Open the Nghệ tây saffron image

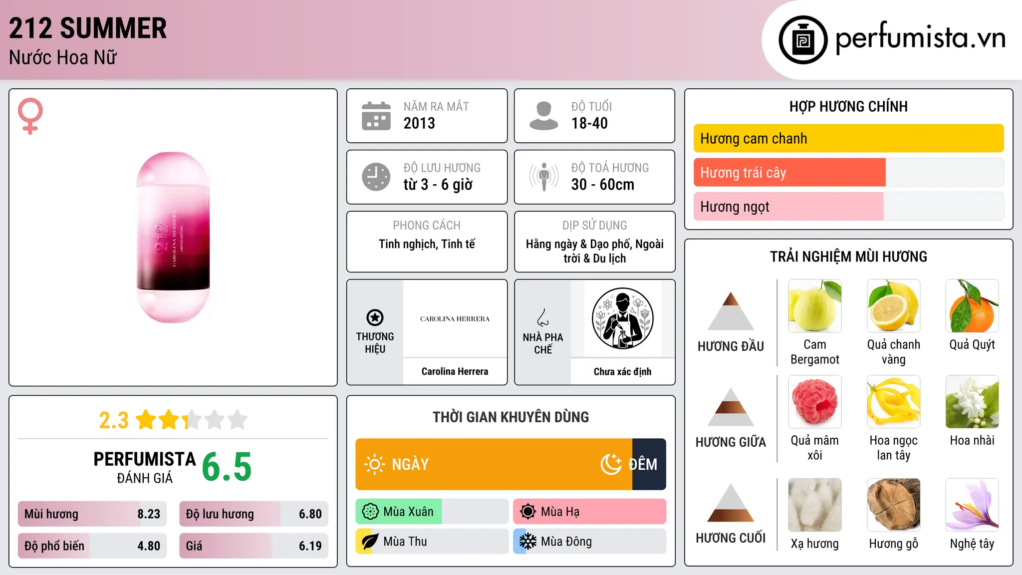(x=972, y=505)
